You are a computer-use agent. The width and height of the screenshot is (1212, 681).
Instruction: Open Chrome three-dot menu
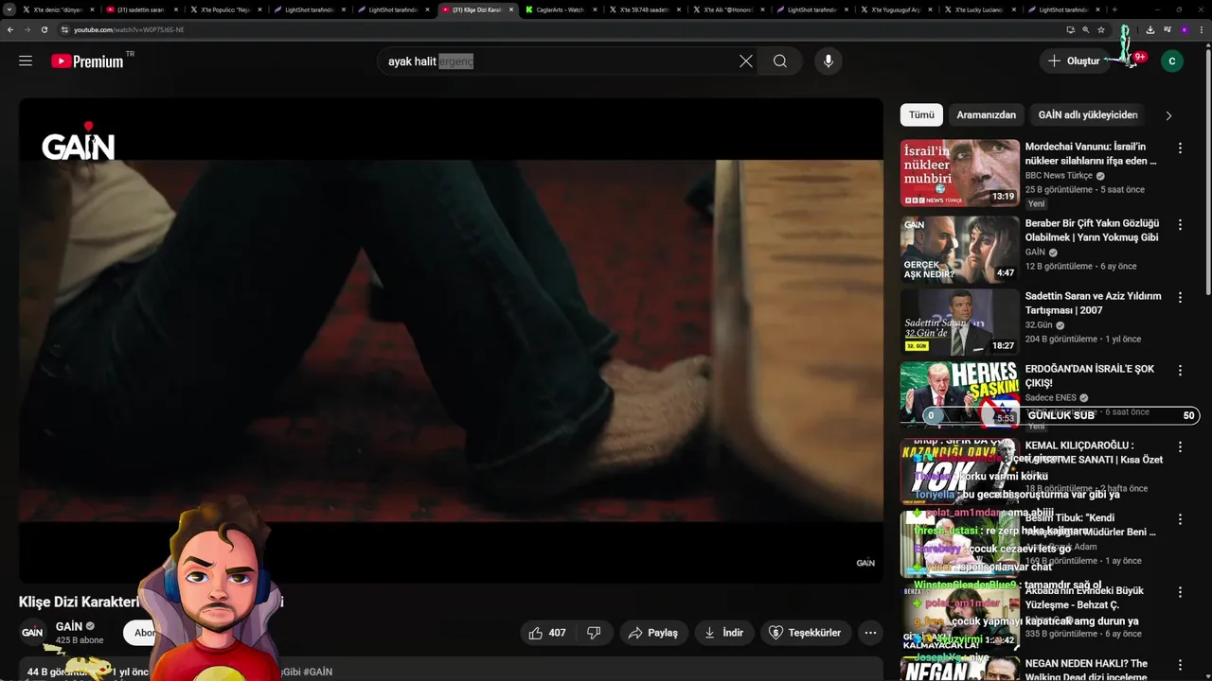pos(1201,29)
